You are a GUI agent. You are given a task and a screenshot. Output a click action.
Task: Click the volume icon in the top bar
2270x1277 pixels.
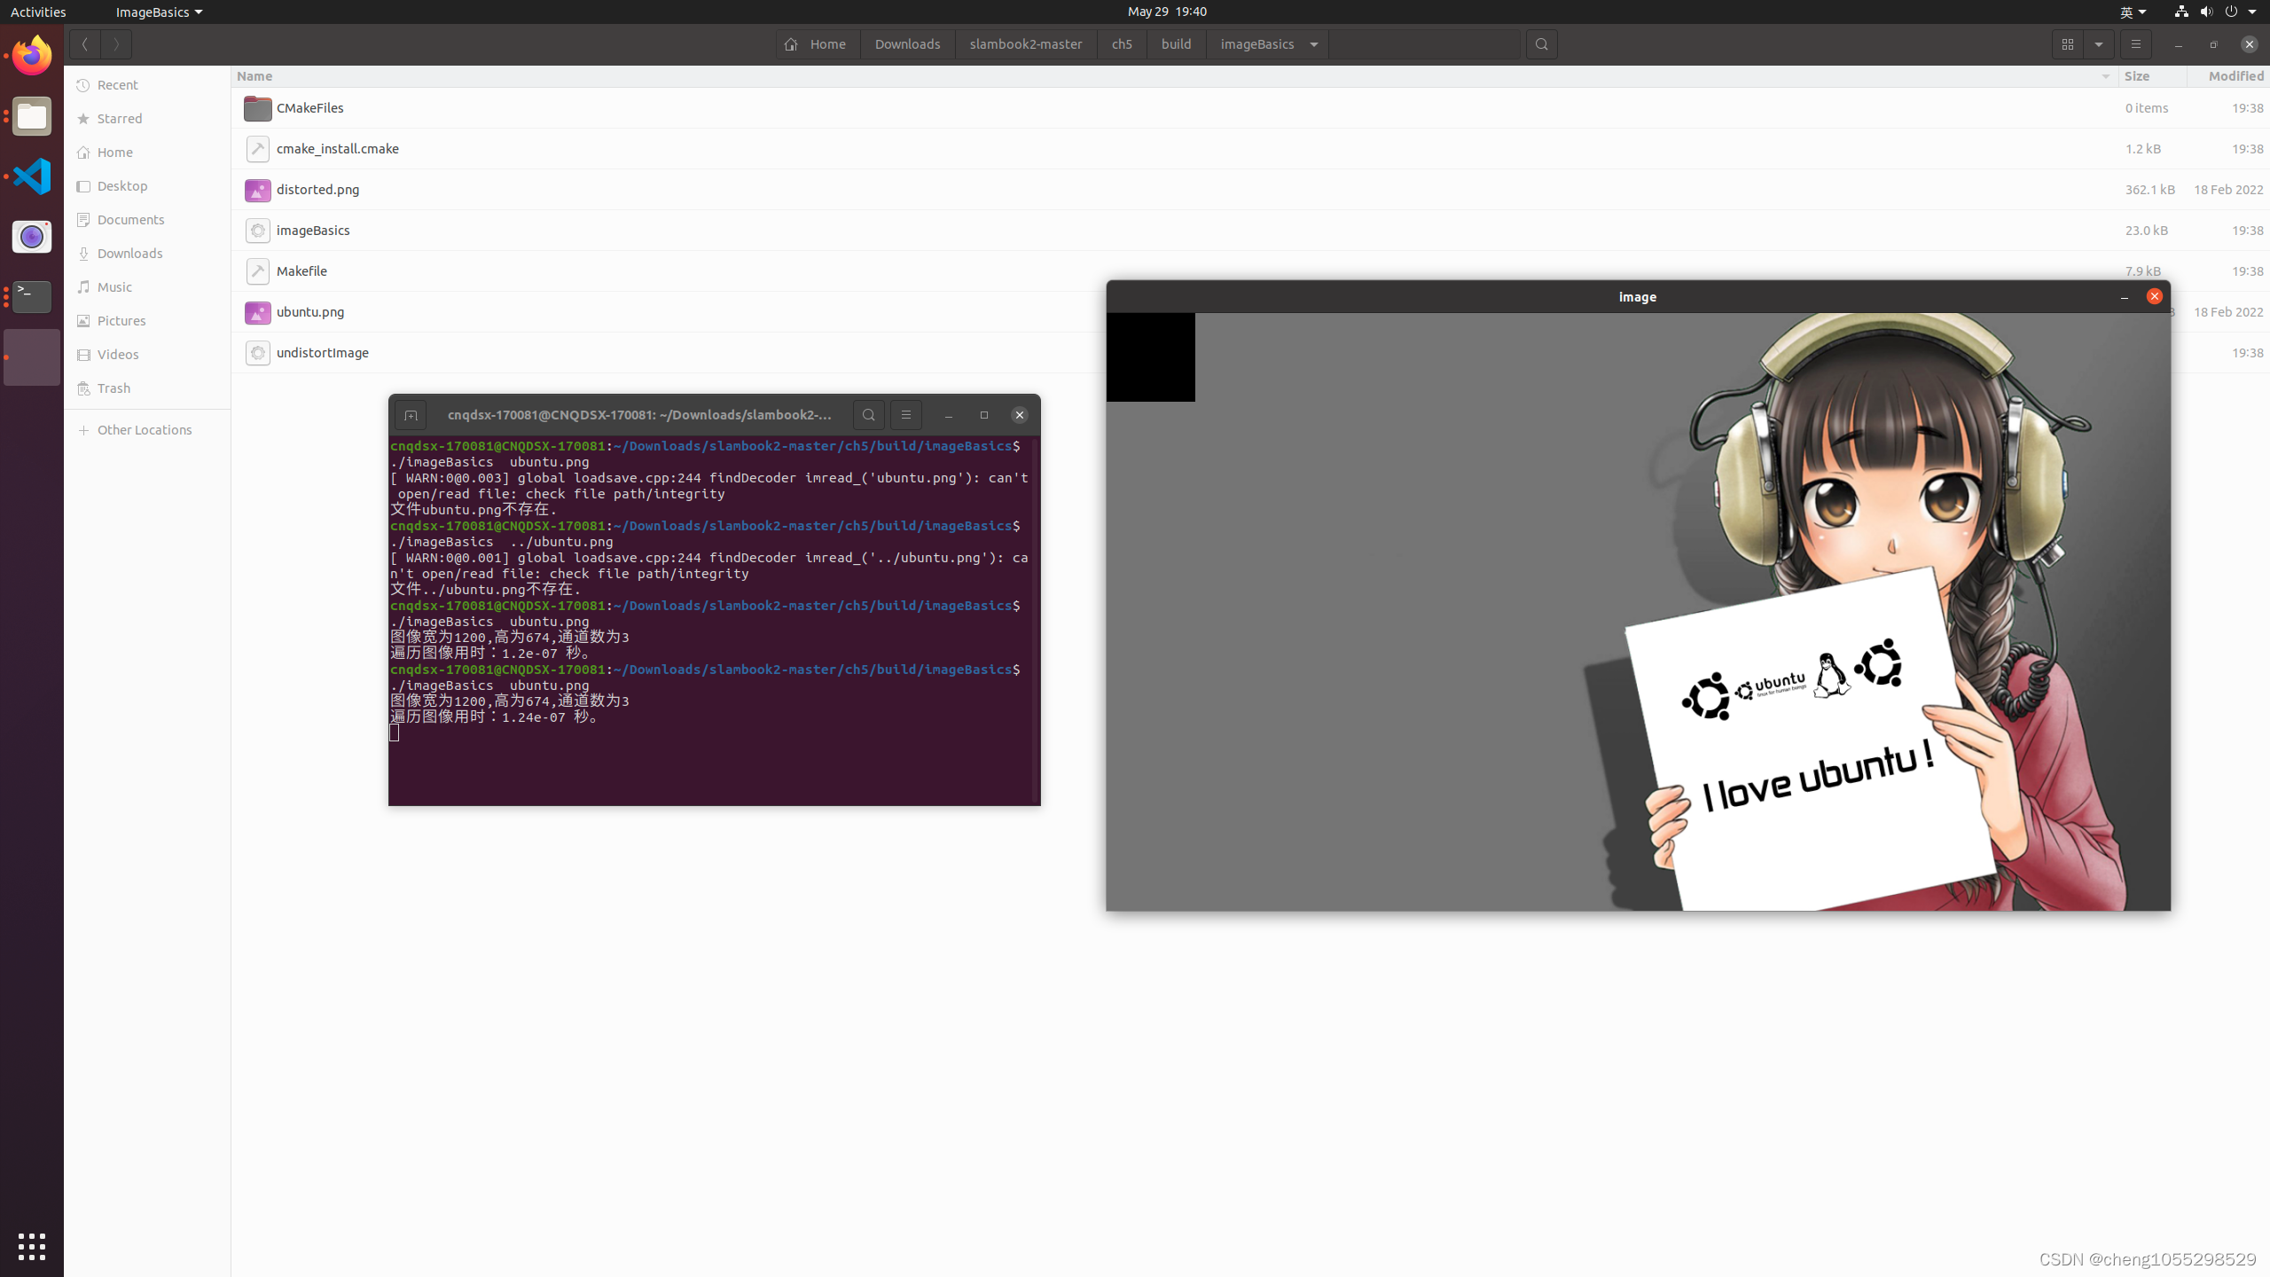pos(2204,12)
